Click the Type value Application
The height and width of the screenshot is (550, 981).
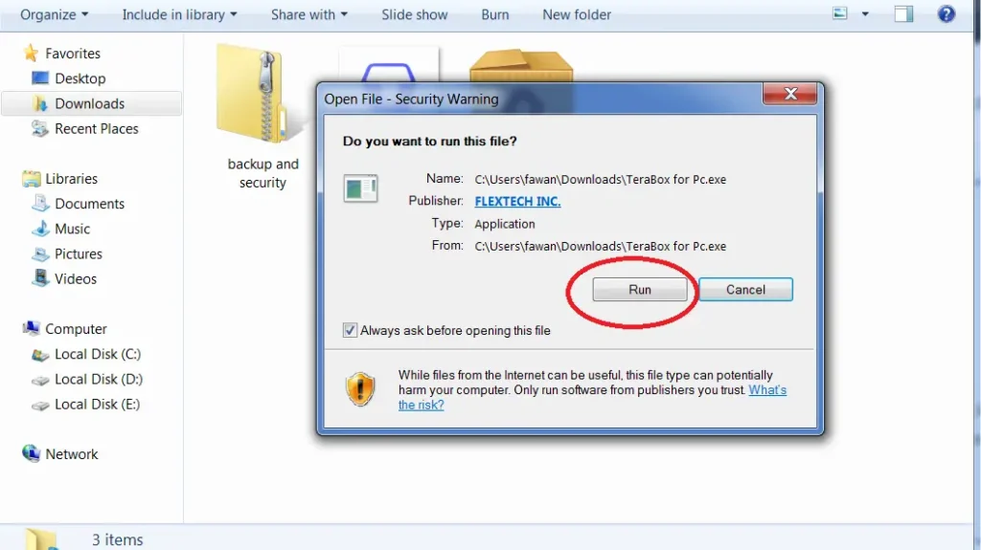point(504,224)
